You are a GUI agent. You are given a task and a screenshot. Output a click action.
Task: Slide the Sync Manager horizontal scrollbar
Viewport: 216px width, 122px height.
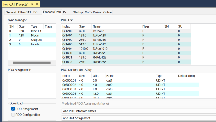pos(32,63)
